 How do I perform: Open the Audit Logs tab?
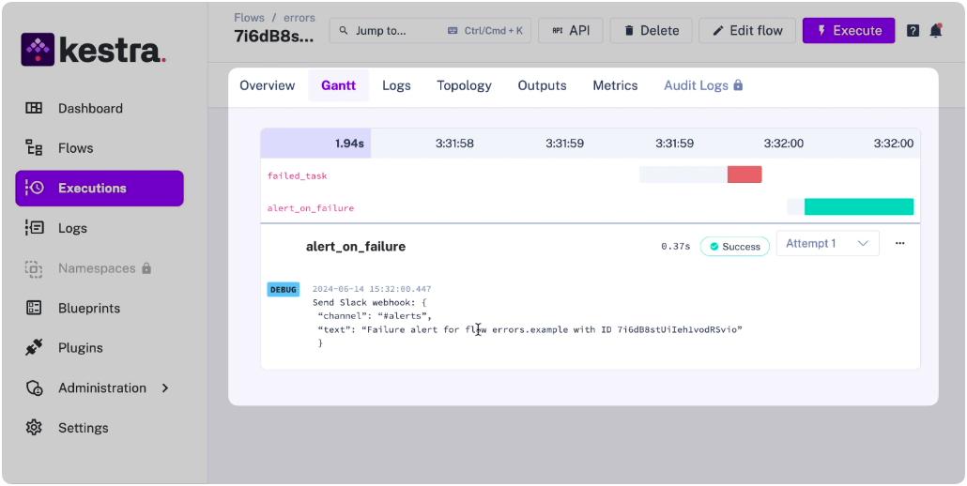click(x=703, y=85)
